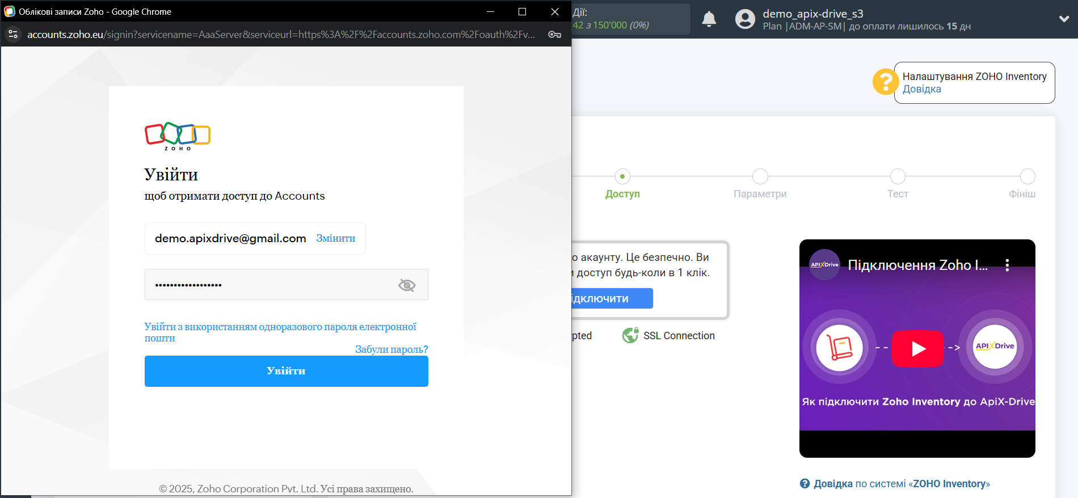Click the ApiX-Drive channel logo in video
Image resolution: width=1078 pixels, height=498 pixels.
click(824, 264)
